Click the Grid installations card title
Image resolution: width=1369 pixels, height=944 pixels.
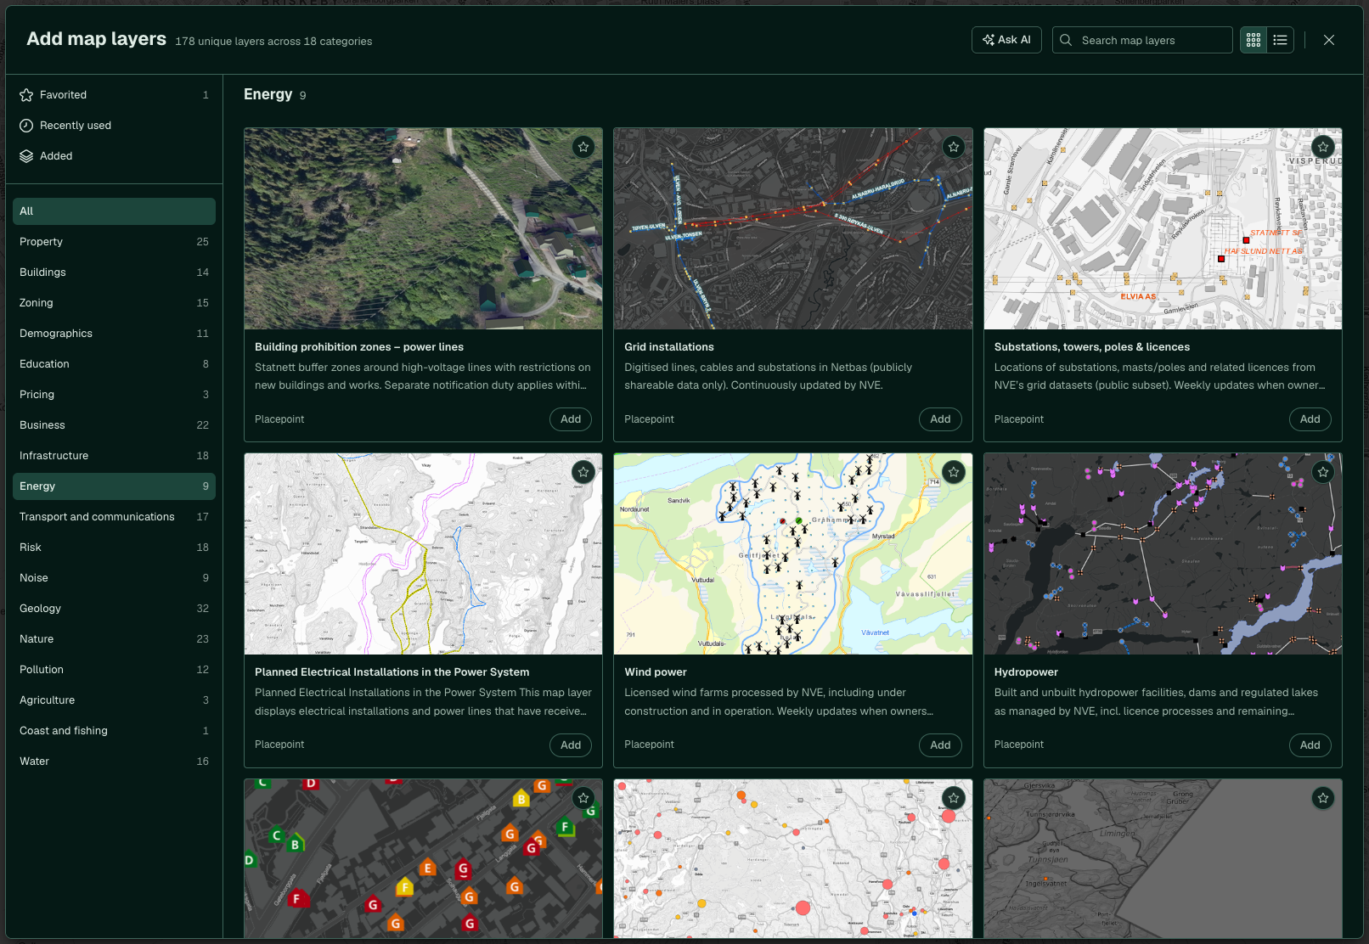coord(669,347)
